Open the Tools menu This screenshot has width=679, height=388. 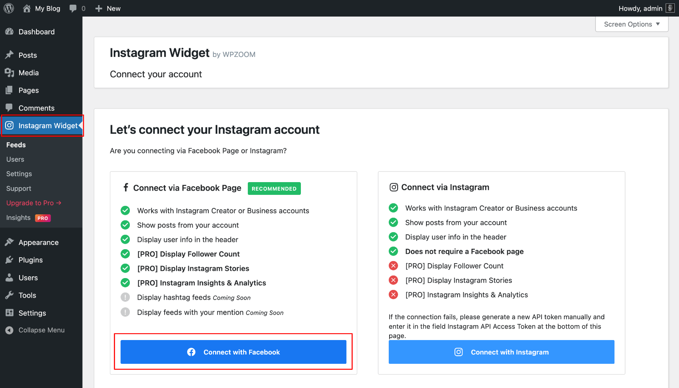tap(41, 295)
